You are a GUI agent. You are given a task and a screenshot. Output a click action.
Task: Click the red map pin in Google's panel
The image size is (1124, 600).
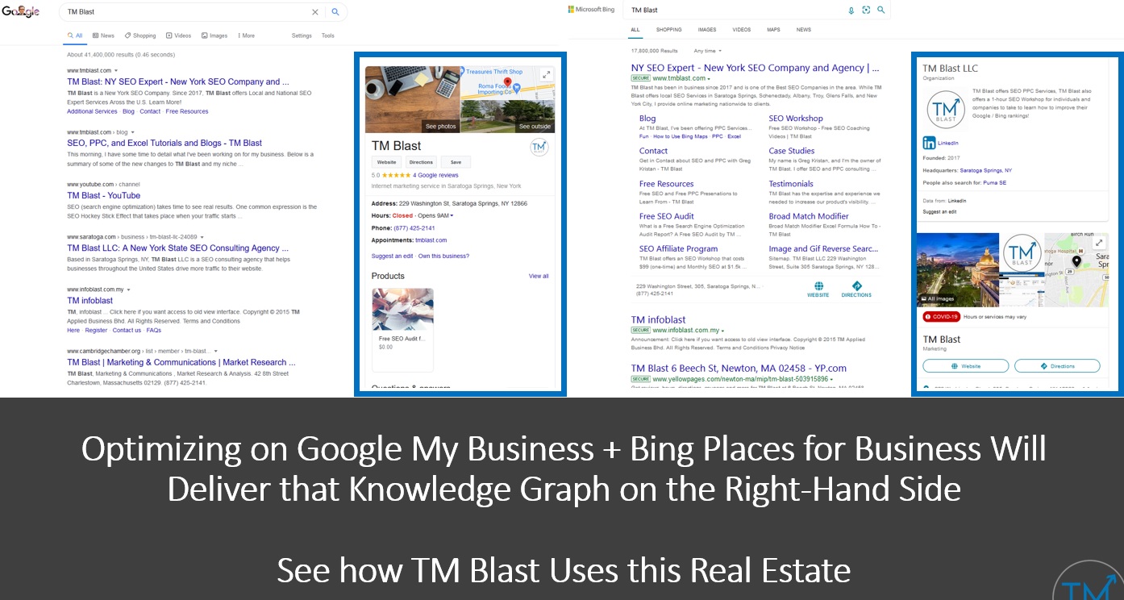(x=507, y=83)
